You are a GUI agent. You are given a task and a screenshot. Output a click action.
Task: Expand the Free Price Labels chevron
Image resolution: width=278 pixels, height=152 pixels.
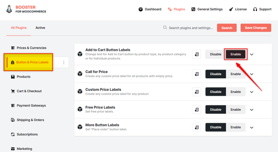(252, 110)
